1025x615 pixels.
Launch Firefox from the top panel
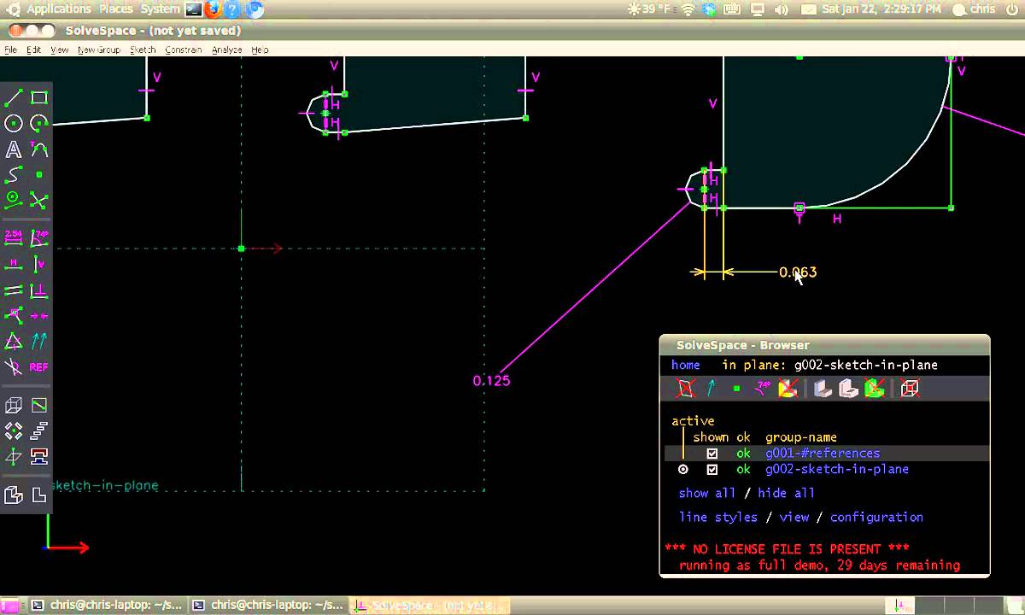(214, 9)
